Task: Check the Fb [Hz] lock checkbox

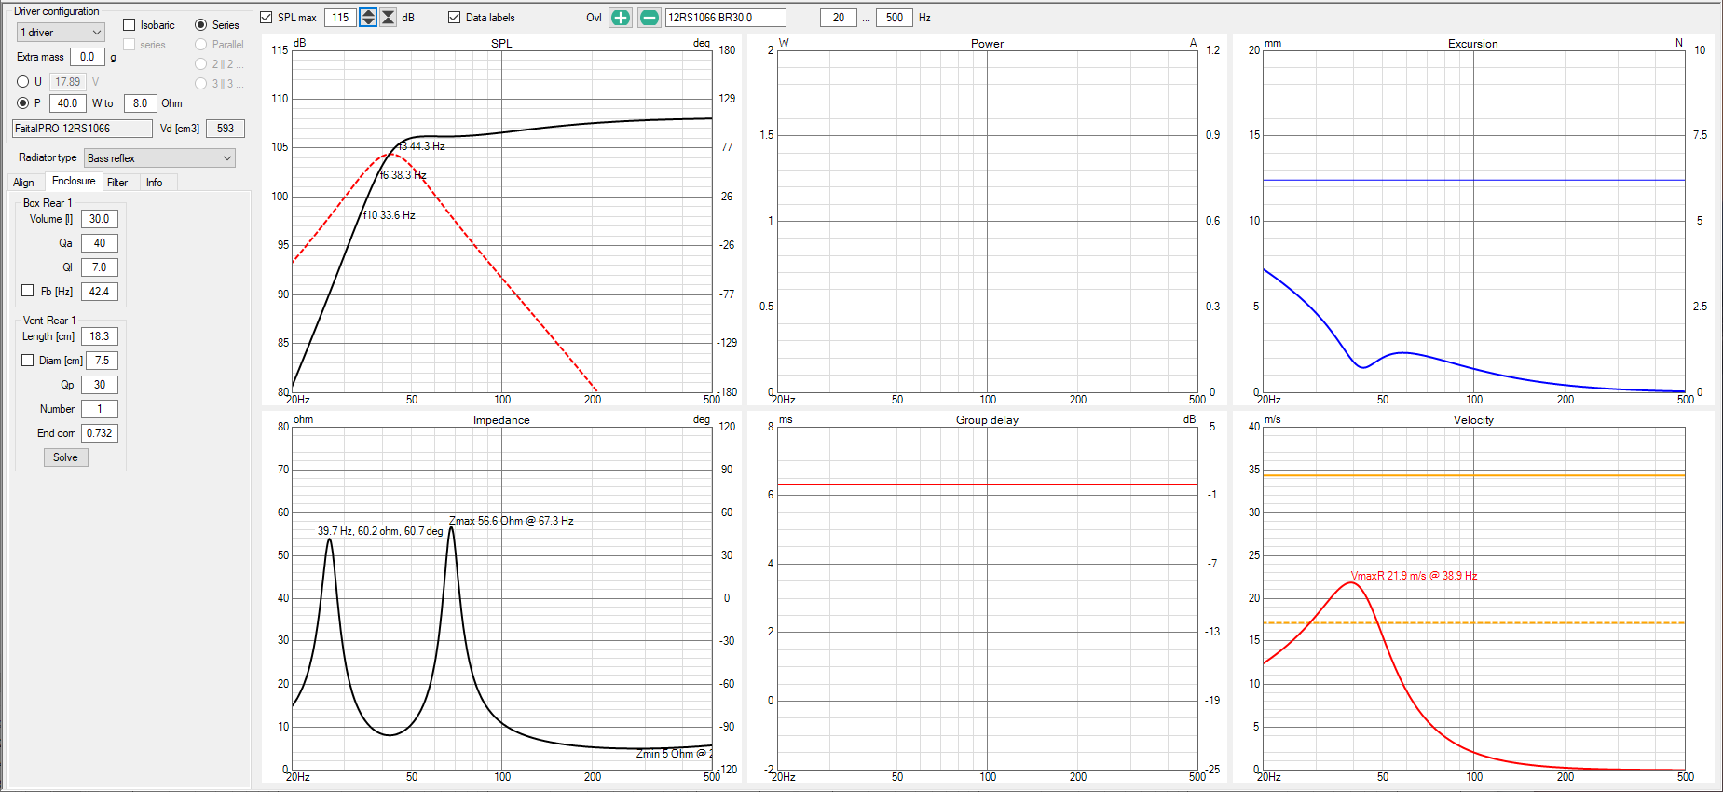Action: [28, 291]
